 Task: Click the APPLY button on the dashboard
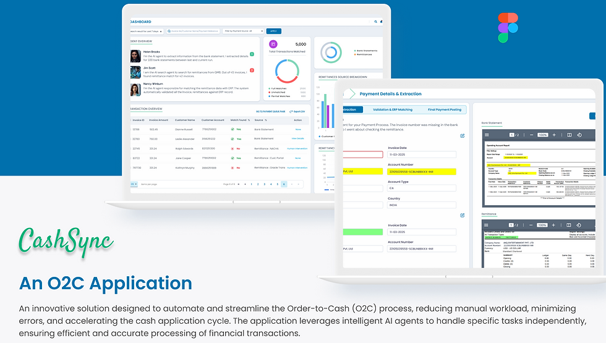coord(273,31)
